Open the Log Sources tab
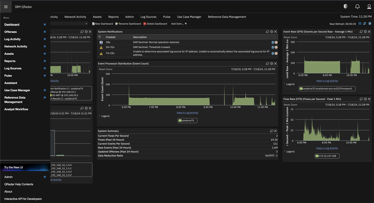The image size is (374, 203). [148, 17]
